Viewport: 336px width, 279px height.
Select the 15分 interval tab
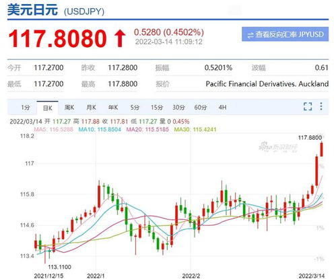click(156, 108)
